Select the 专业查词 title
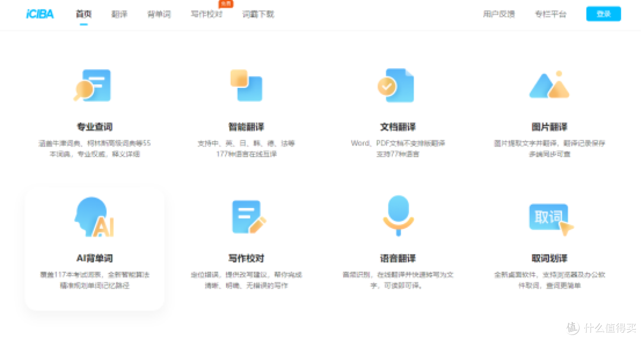Viewport: 642px width, 341px height. pos(95,127)
